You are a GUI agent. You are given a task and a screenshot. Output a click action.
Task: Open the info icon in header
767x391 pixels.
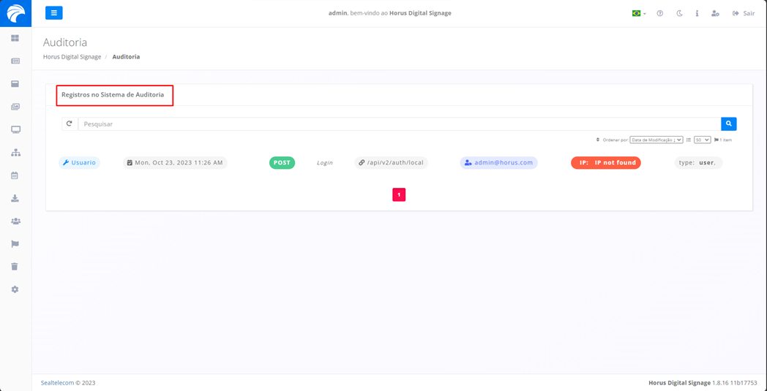(x=697, y=13)
